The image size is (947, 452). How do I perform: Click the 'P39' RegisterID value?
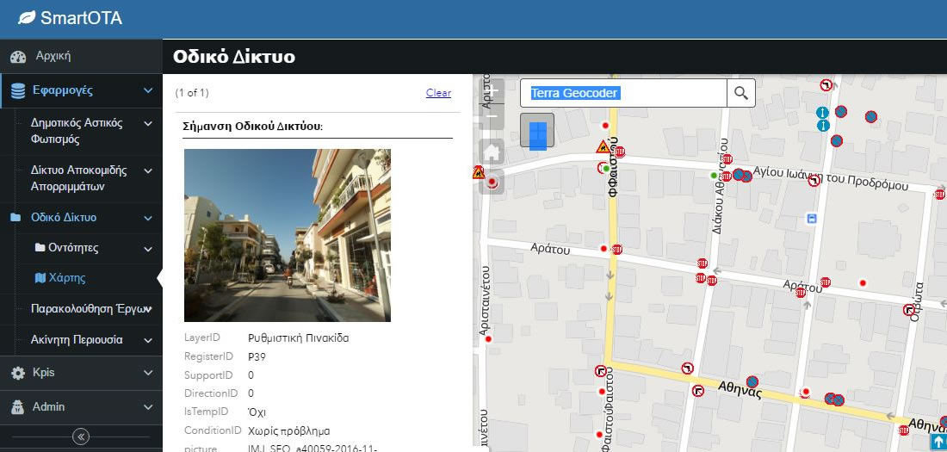click(257, 357)
